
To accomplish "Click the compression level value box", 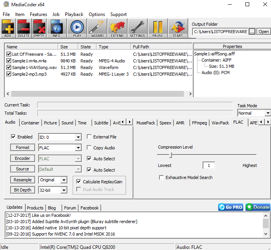I will [209, 165].
